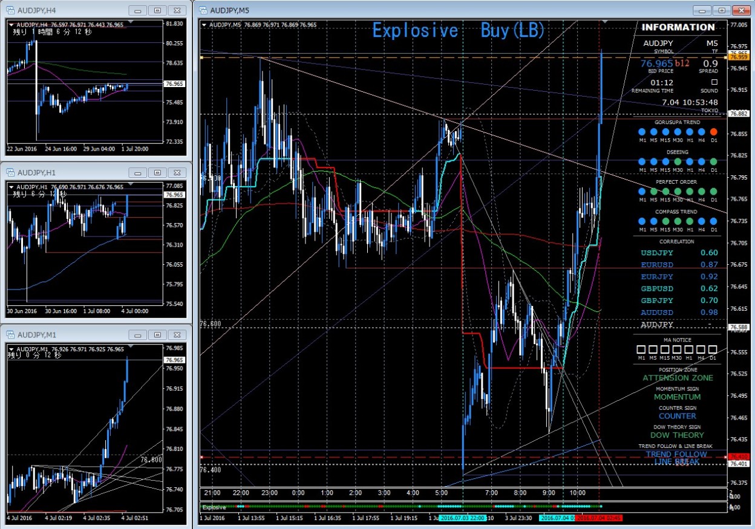Viewport: 755px width, 529px height.
Task: Check the MA NOTICE H1 box
Action: click(690, 349)
